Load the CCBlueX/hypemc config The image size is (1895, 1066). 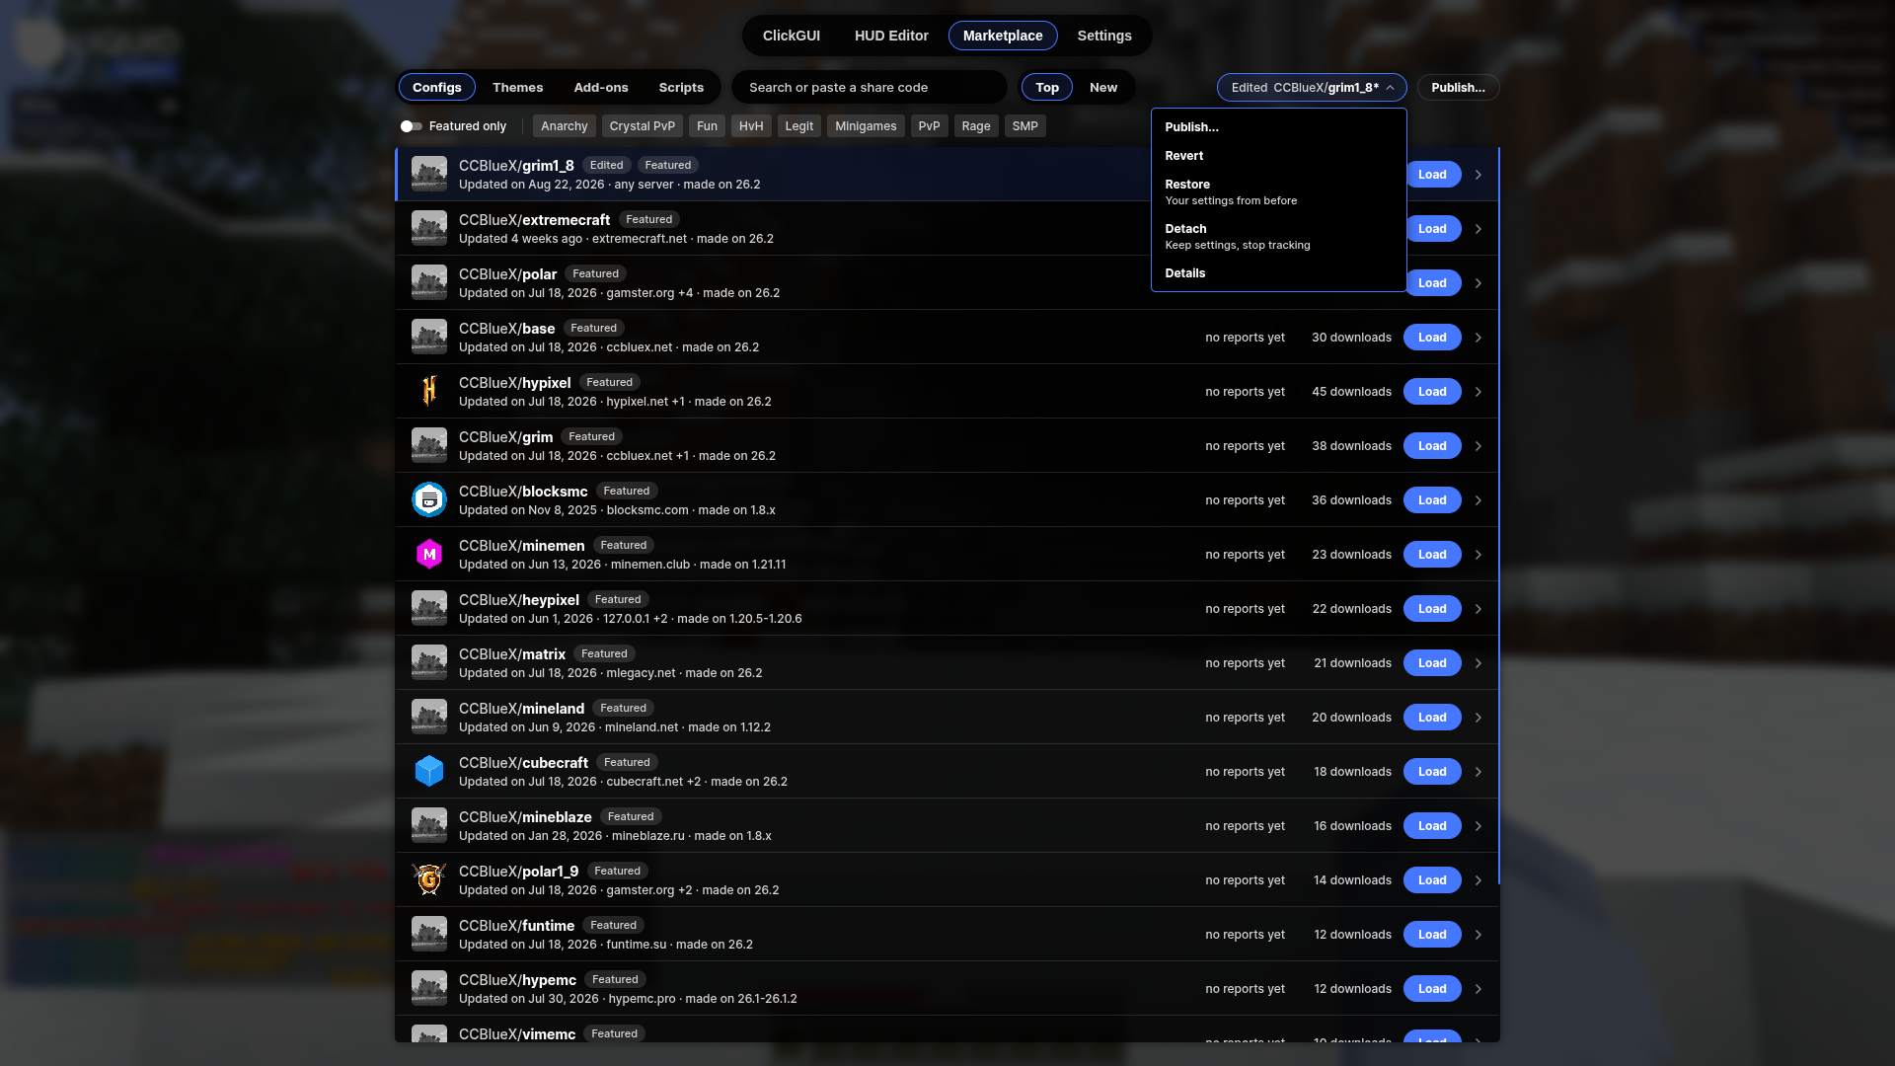(1432, 989)
